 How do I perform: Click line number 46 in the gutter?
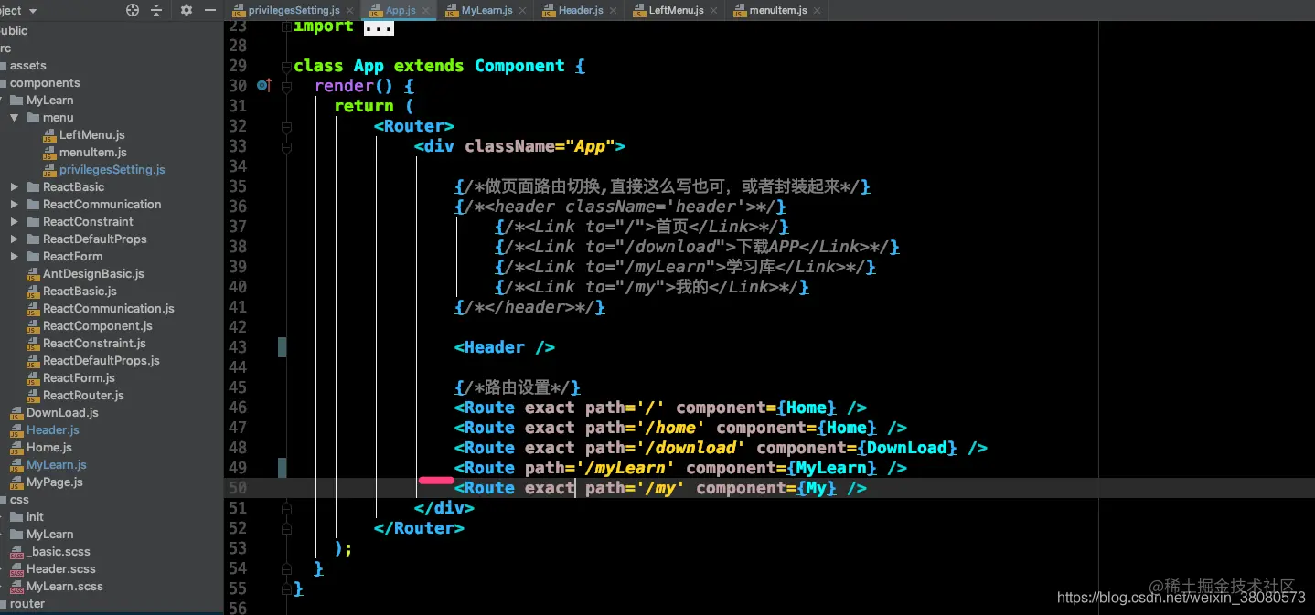[x=237, y=408]
